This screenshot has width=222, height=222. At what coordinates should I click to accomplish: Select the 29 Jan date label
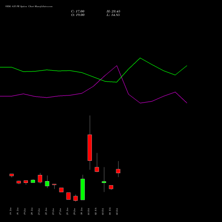pos(74,211)
